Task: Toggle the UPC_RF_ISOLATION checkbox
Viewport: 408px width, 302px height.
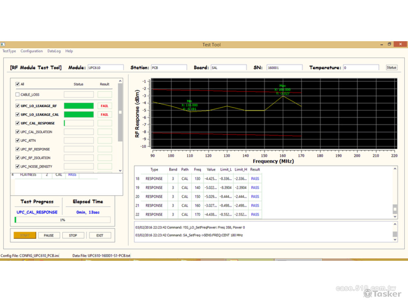Action: point(17,158)
